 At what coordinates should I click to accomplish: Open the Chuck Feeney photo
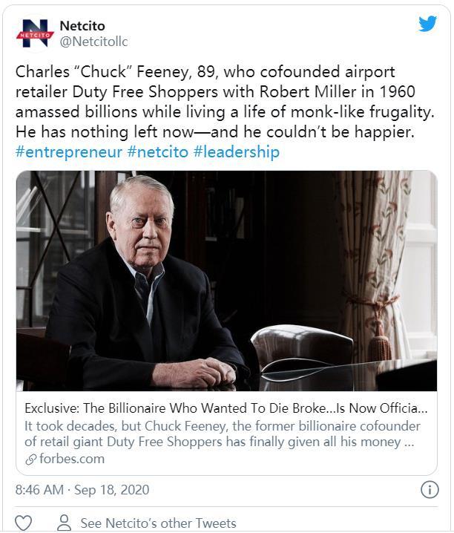point(226,281)
